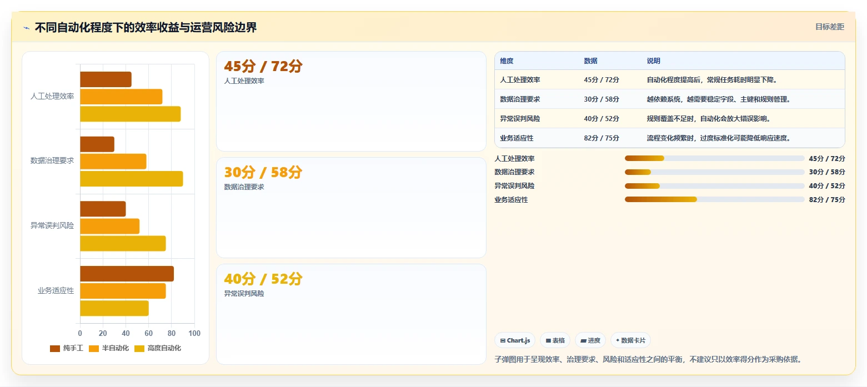The height and width of the screenshot is (387, 867).
Task: Click the 表格 chip
Action: (x=555, y=340)
